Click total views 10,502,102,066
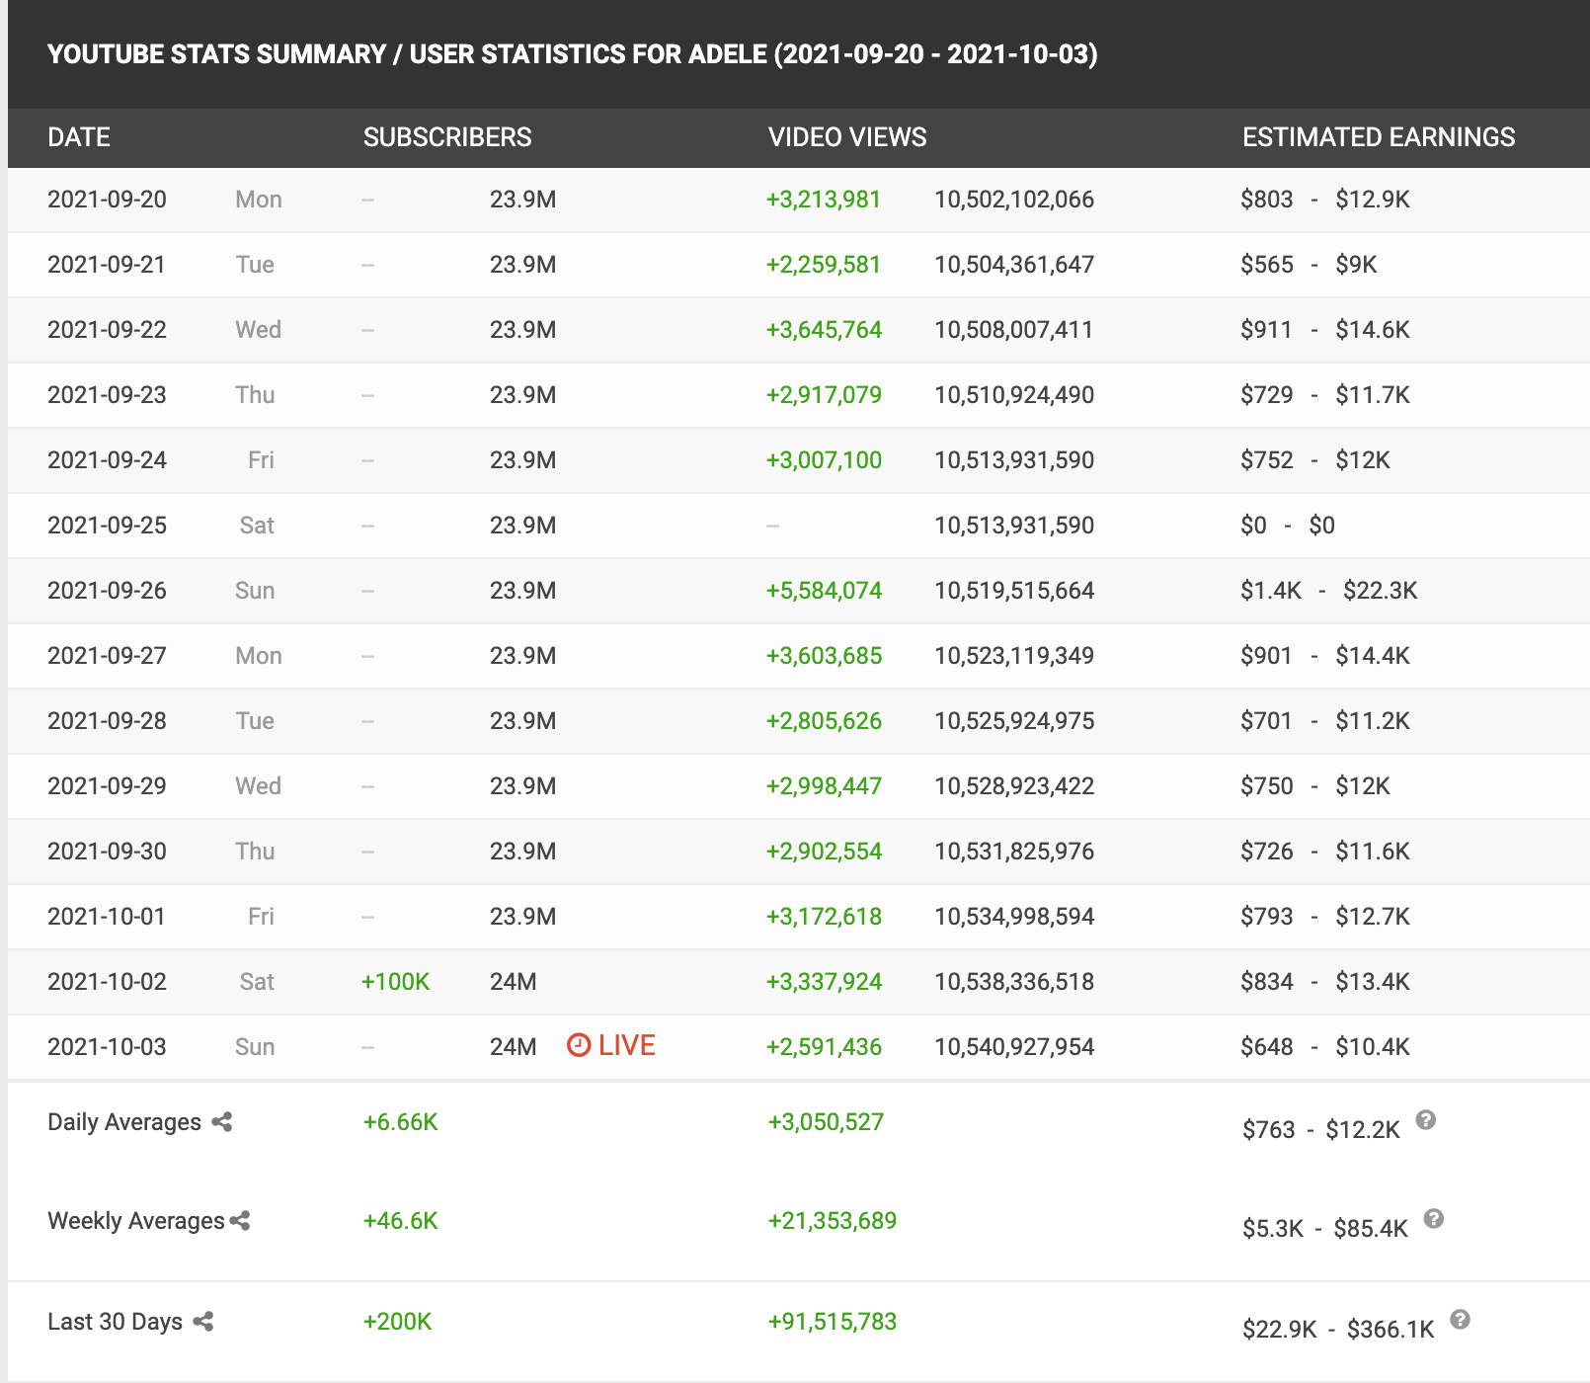This screenshot has width=1590, height=1383. [x=1014, y=200]
